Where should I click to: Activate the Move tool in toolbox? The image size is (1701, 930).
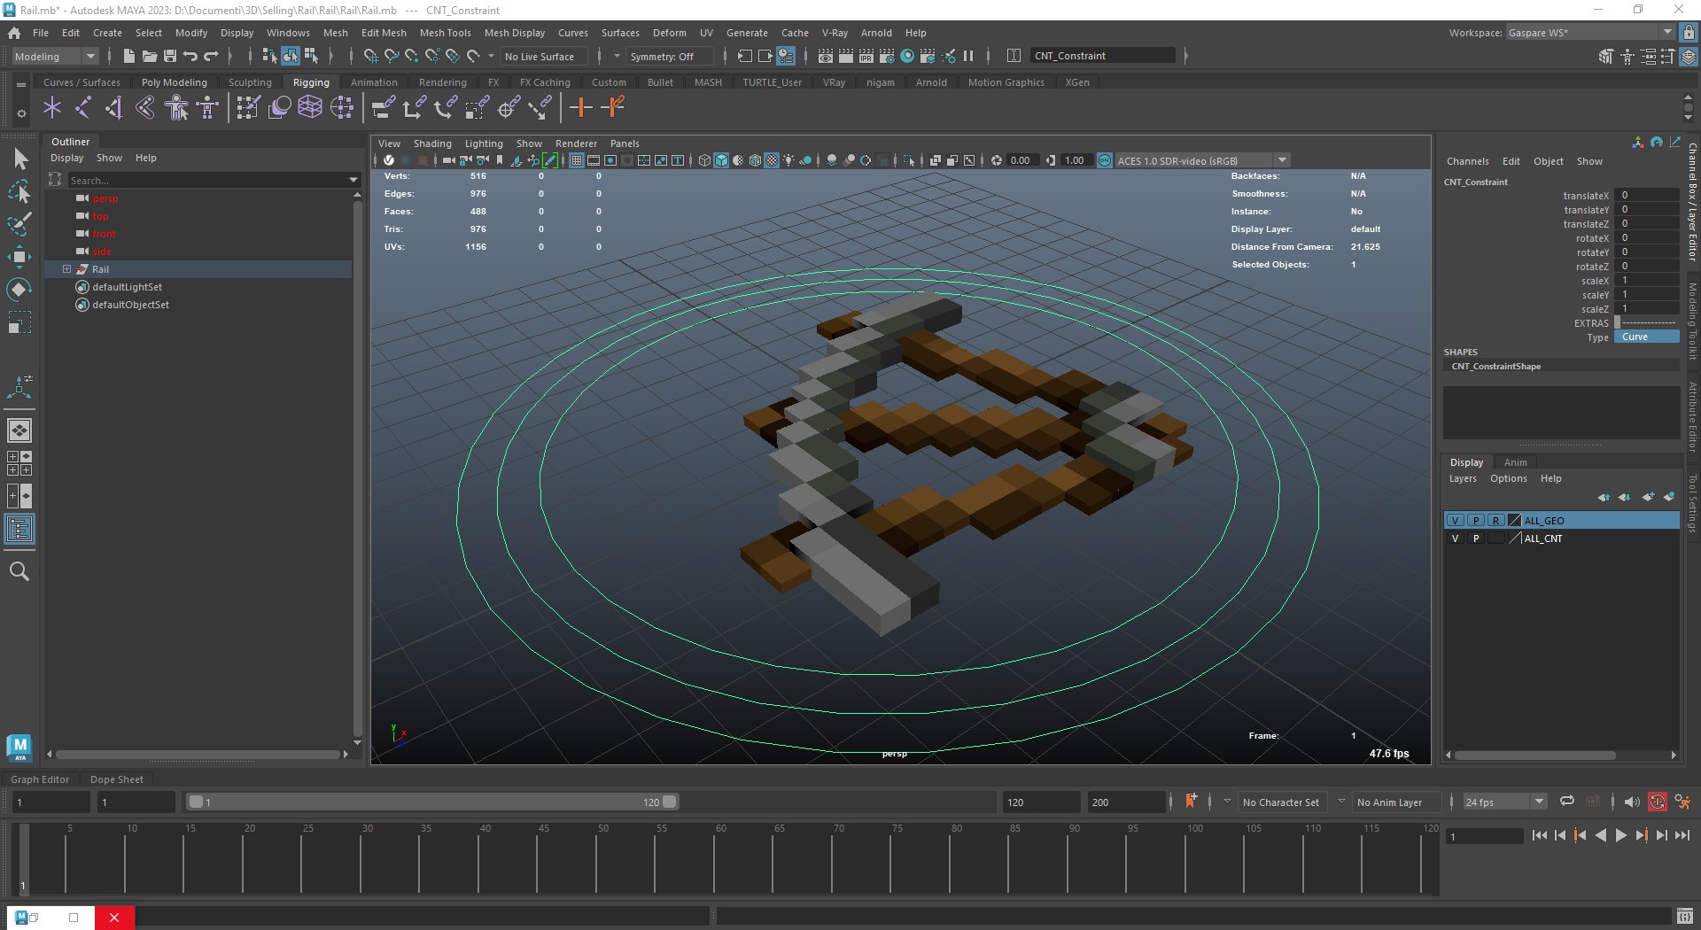(19, 257)
